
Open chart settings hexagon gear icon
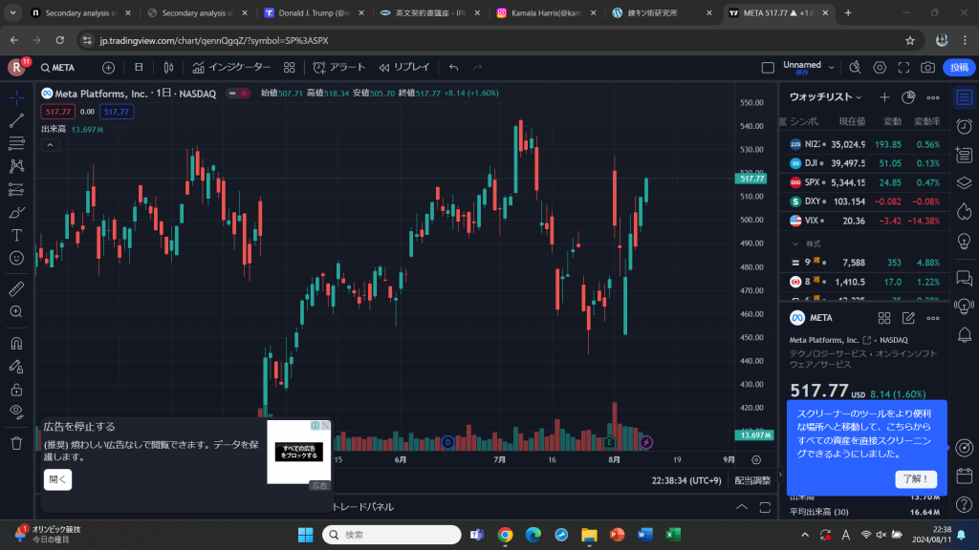880,68
